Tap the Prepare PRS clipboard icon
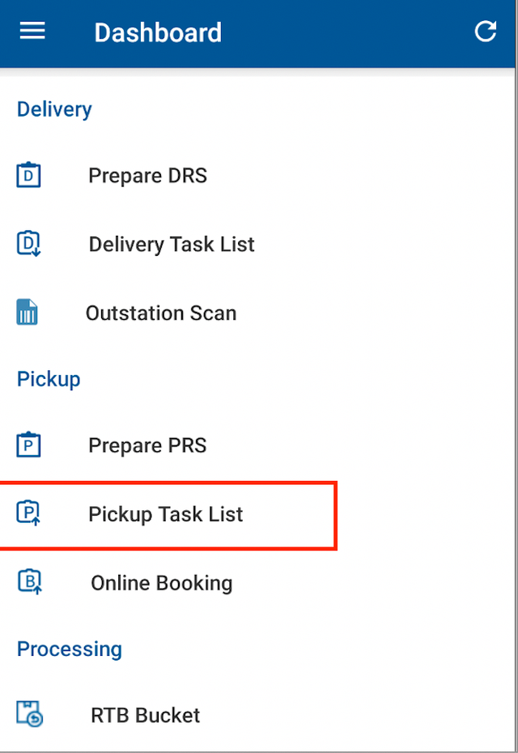This screenshot has width=518, height=753. pyautogui.click(x=29, y=445)
